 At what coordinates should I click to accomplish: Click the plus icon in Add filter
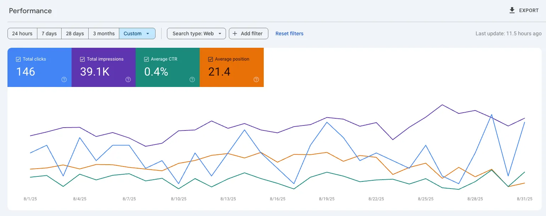(x=235, y=34)
